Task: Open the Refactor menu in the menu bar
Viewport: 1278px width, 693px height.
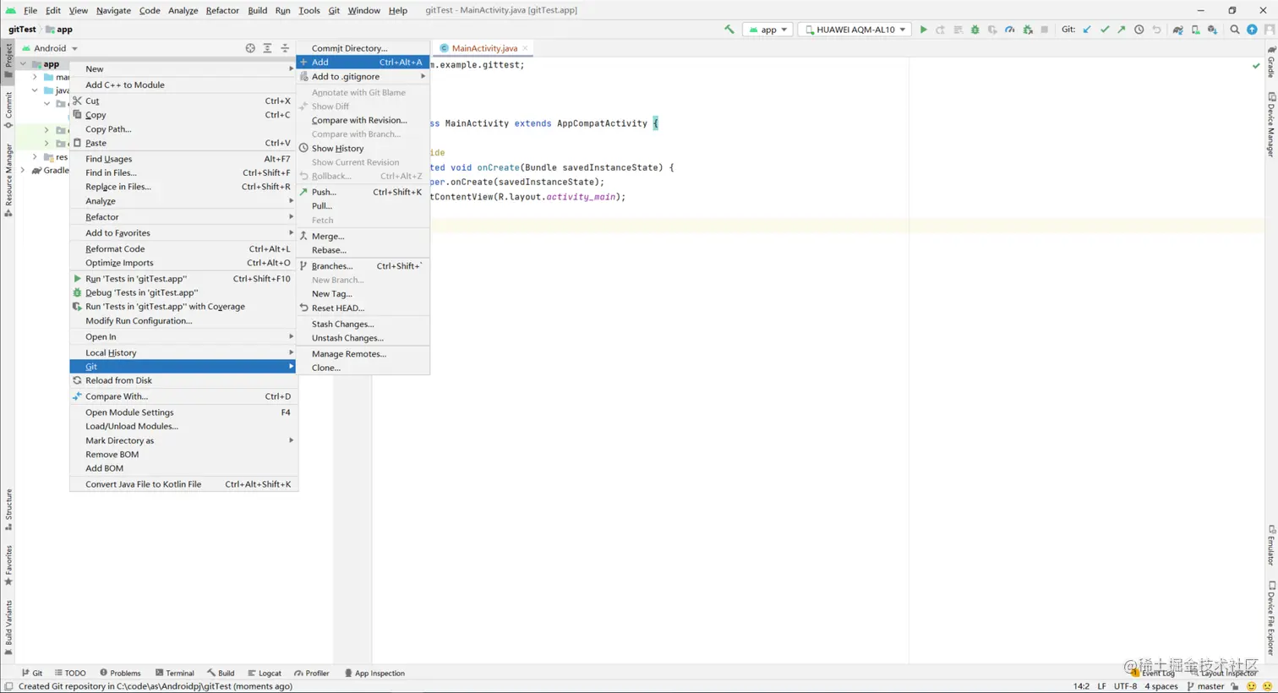Action: click(x=222, y=10)
